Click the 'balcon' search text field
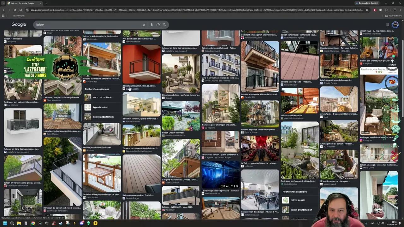Screen dimensions: 404x227 click(88, 25)
